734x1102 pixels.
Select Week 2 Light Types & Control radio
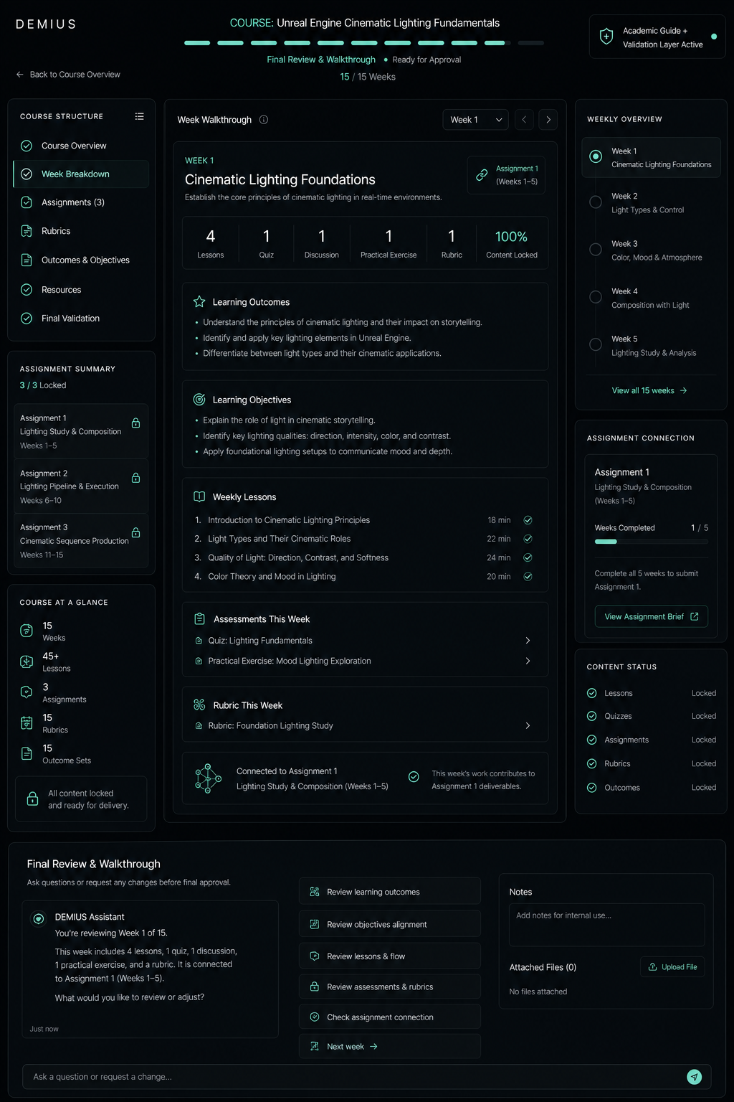596,202
